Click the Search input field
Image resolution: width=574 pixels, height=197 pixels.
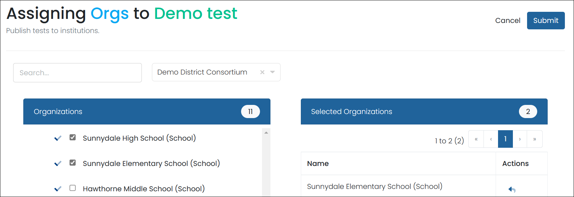(x=77, y=73)
